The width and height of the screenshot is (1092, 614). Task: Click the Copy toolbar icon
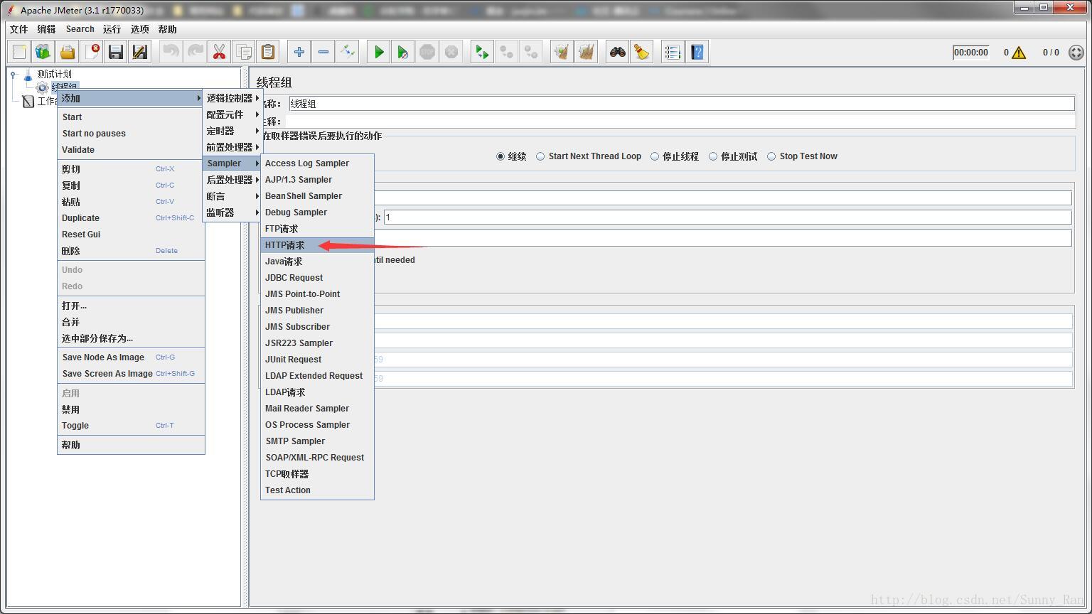tap(243, 52)
